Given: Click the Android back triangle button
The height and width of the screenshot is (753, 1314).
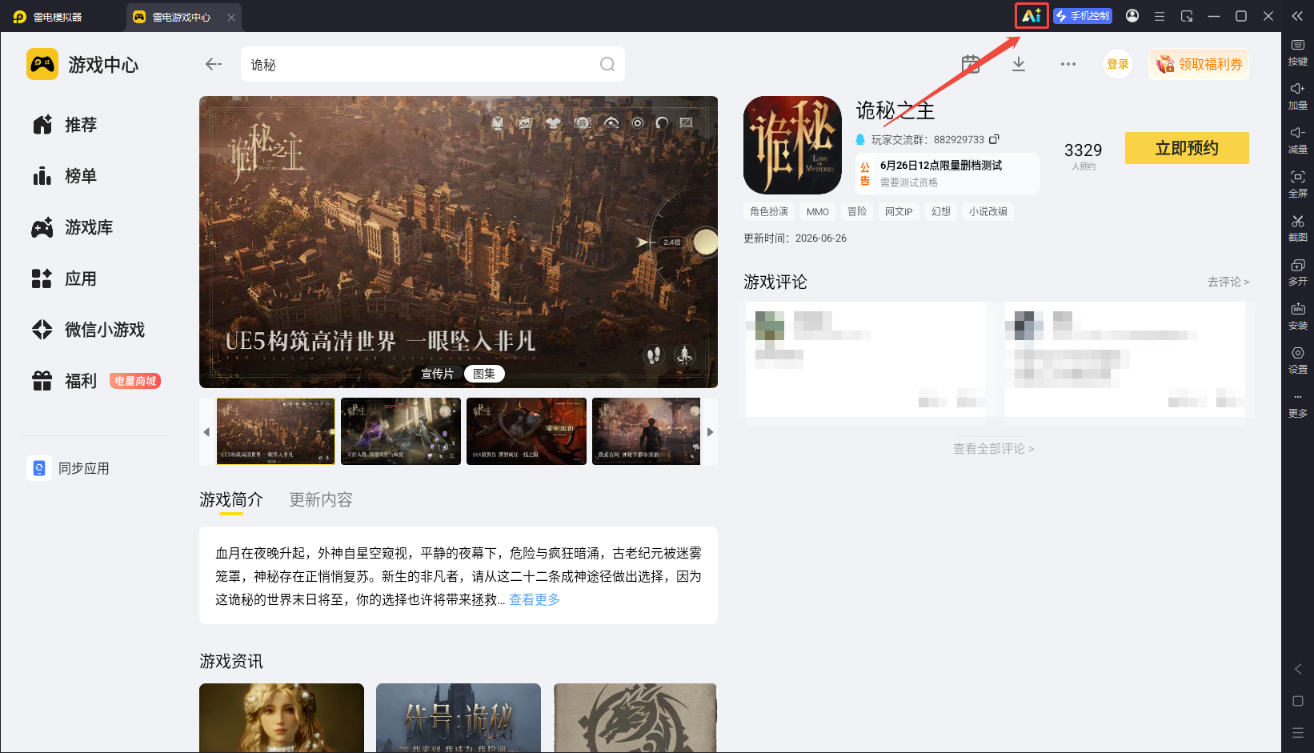Looking at the screenshot, I should (1298, 669).
